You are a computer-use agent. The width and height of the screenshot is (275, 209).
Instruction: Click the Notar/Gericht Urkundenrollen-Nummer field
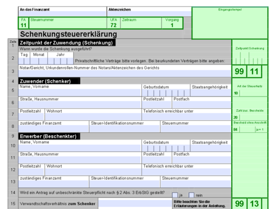125,73
